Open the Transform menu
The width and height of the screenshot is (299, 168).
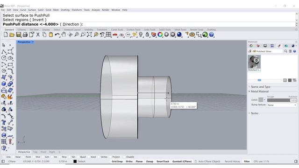(x=77, y=10)
